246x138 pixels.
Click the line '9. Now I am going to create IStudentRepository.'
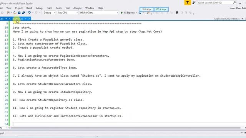tap(52, 92)
